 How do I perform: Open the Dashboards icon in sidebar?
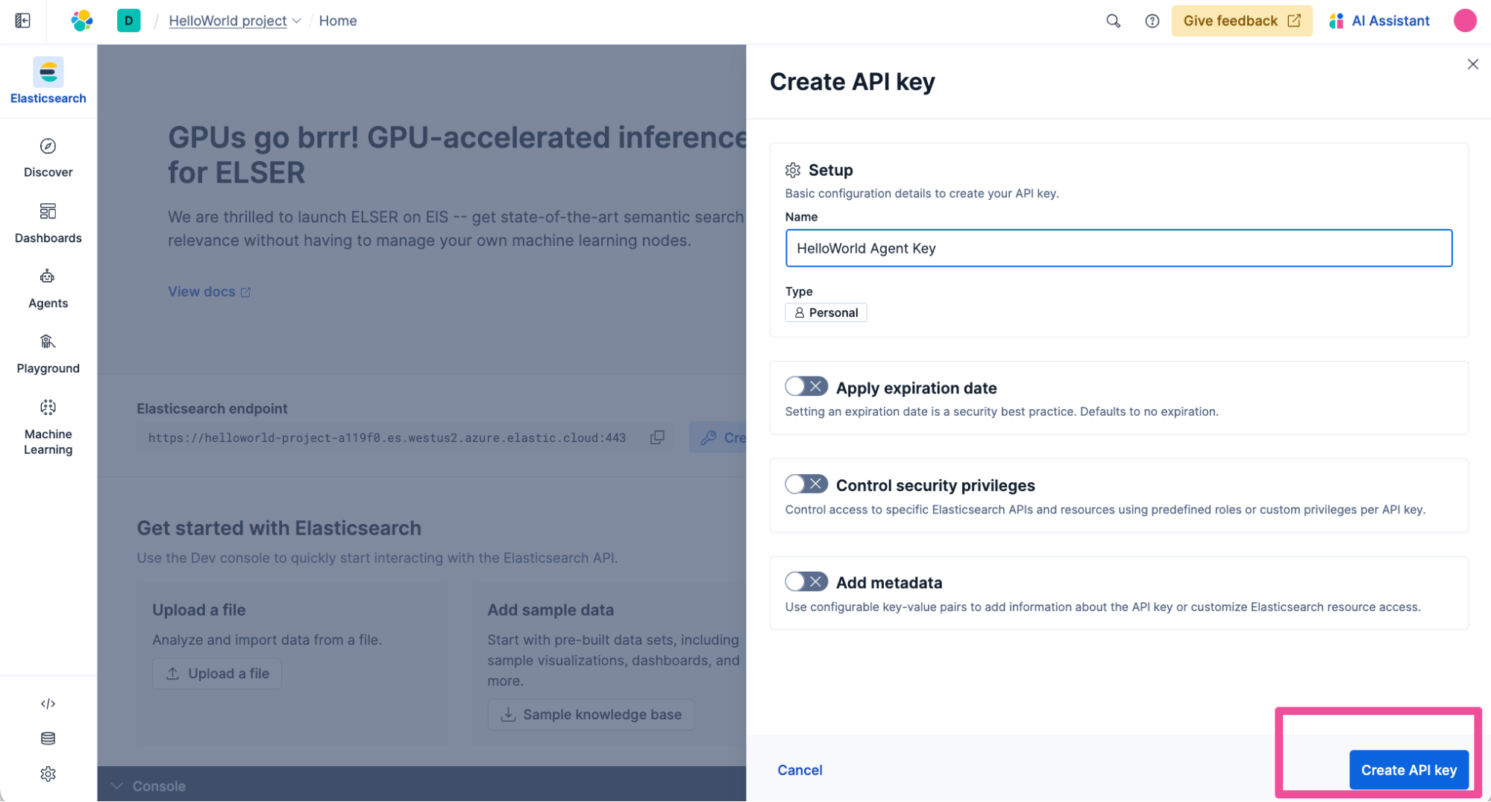click(48, 212)
